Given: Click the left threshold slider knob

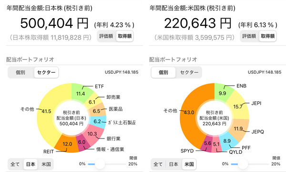Looking at the screenshot, I should click(100, 164).
